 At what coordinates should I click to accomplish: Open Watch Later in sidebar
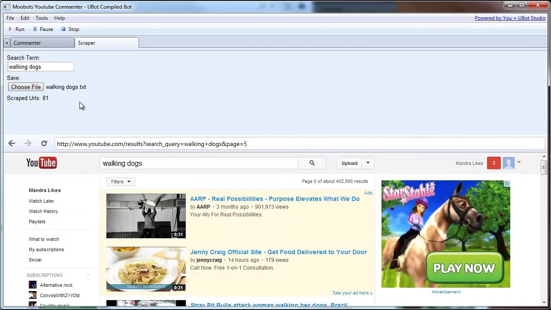(41, 201)
